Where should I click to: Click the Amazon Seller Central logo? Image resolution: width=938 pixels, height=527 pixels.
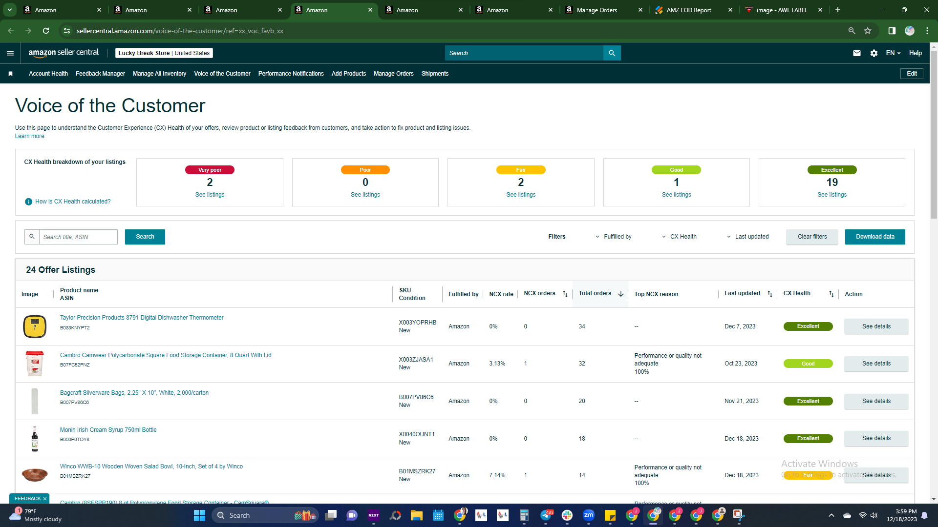pos(64,53)
